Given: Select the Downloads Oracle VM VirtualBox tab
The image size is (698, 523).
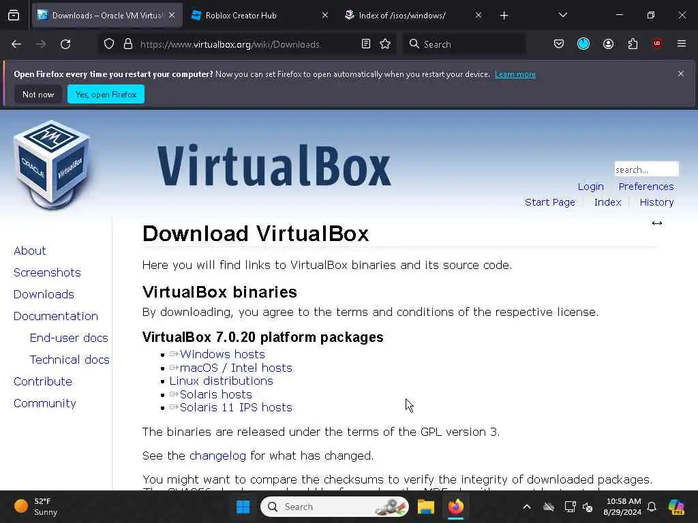Looking at the screenshot, I should [107, 15].
